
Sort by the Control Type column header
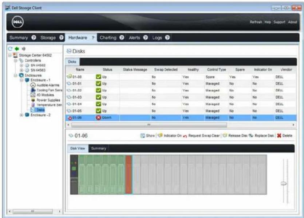point(216,70)
